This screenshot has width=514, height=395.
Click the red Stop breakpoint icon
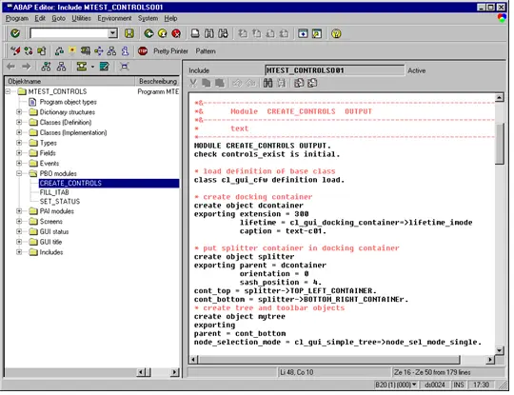(143, 50)
